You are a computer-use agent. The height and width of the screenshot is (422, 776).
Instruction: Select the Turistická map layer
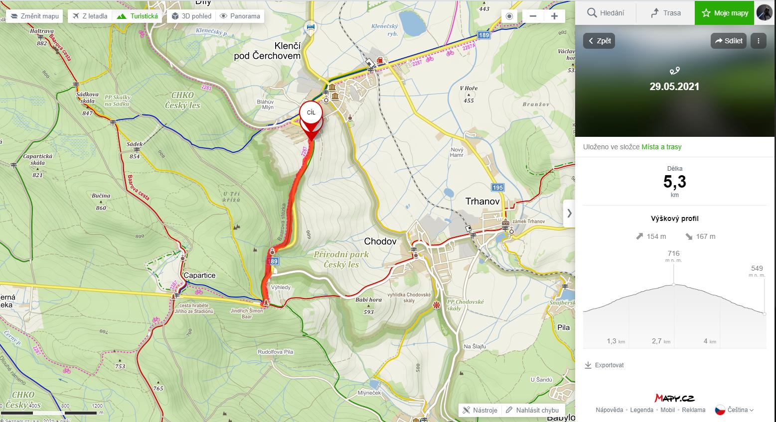click(138, 16)
